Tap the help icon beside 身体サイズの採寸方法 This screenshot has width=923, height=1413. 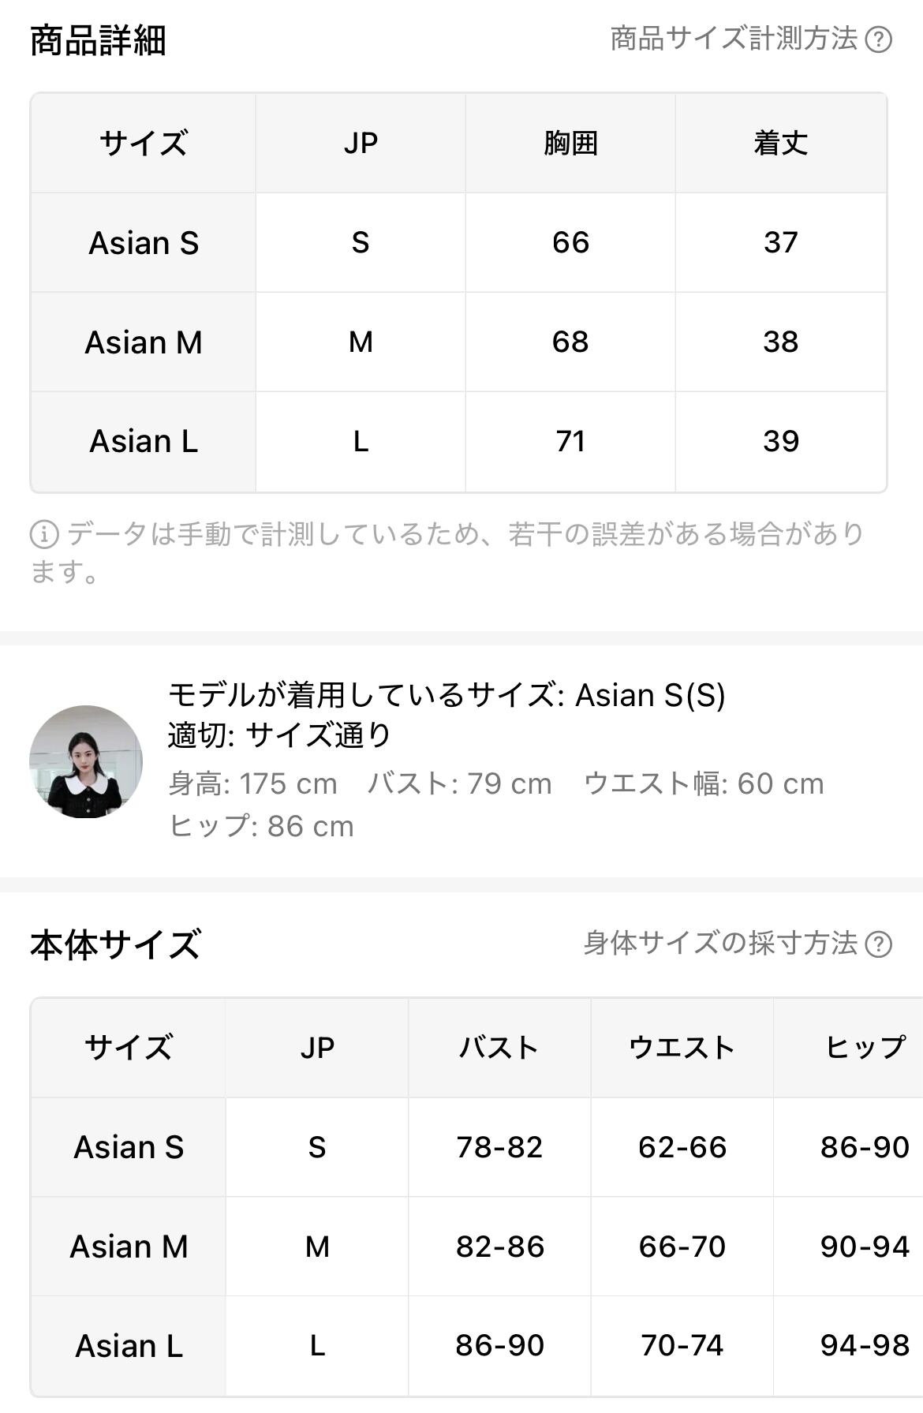click(878, 944)
